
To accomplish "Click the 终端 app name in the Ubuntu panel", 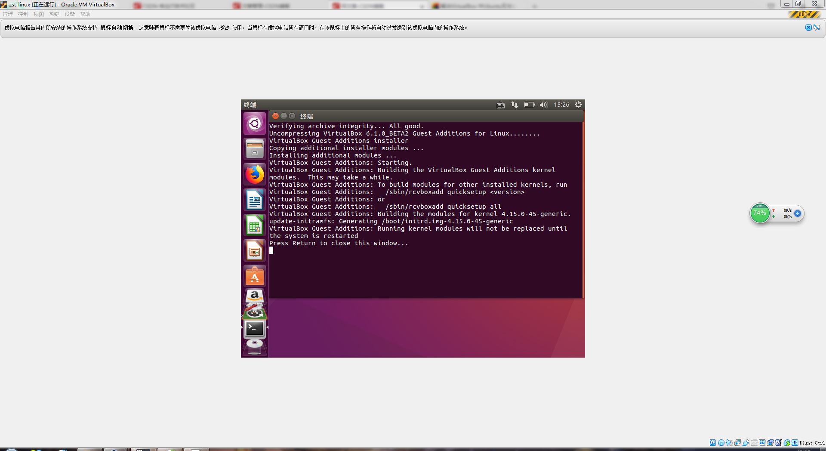I will 250,105.
